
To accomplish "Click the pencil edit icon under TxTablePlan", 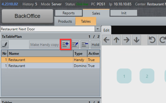I will tap(5, 44).
